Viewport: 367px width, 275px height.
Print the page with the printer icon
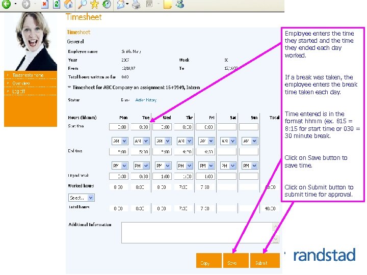coord(136,4)
